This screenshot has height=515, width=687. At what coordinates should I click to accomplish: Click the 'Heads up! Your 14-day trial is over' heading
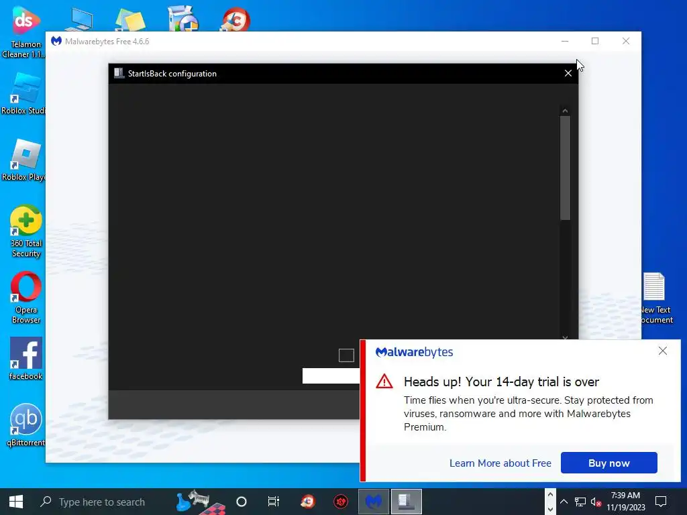pyautogui.click(x=501, y=382)
